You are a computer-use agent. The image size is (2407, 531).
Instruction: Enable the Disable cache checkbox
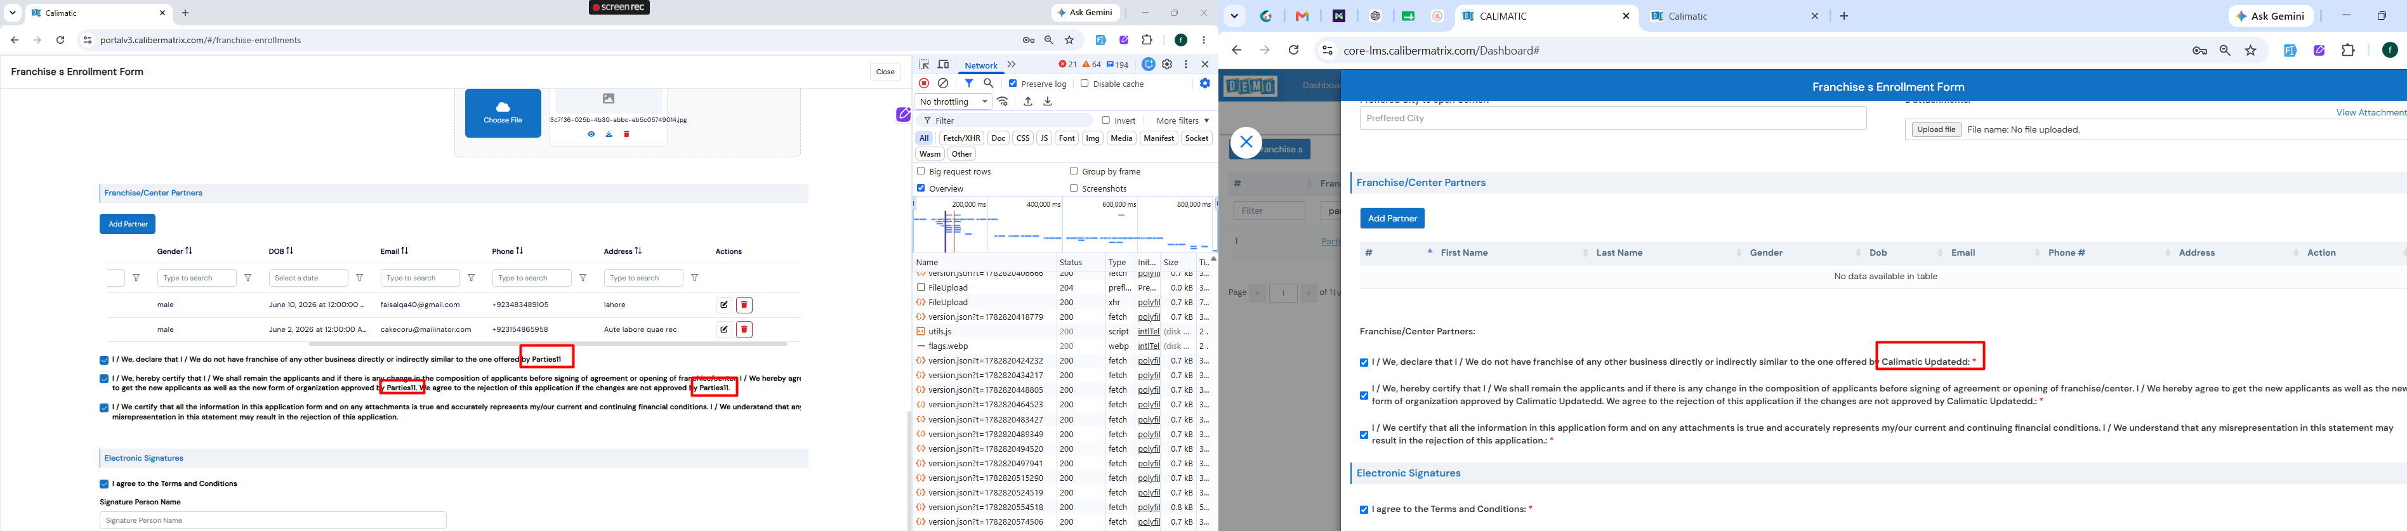pyautogui.click(x=1084, y=83)
